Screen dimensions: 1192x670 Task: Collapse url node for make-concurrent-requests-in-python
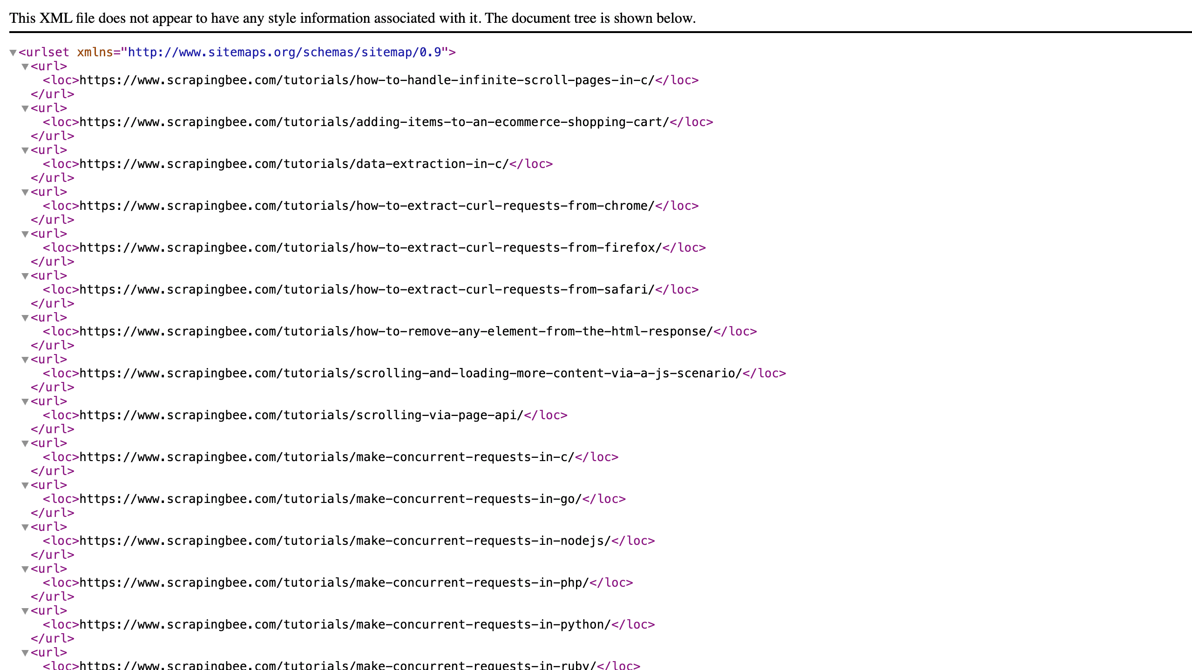25,611
